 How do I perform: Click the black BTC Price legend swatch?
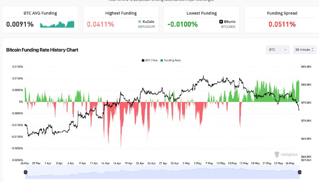click(143, 60)
